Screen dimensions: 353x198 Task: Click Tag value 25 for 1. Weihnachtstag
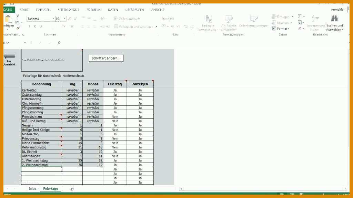[x=72, y=161]
